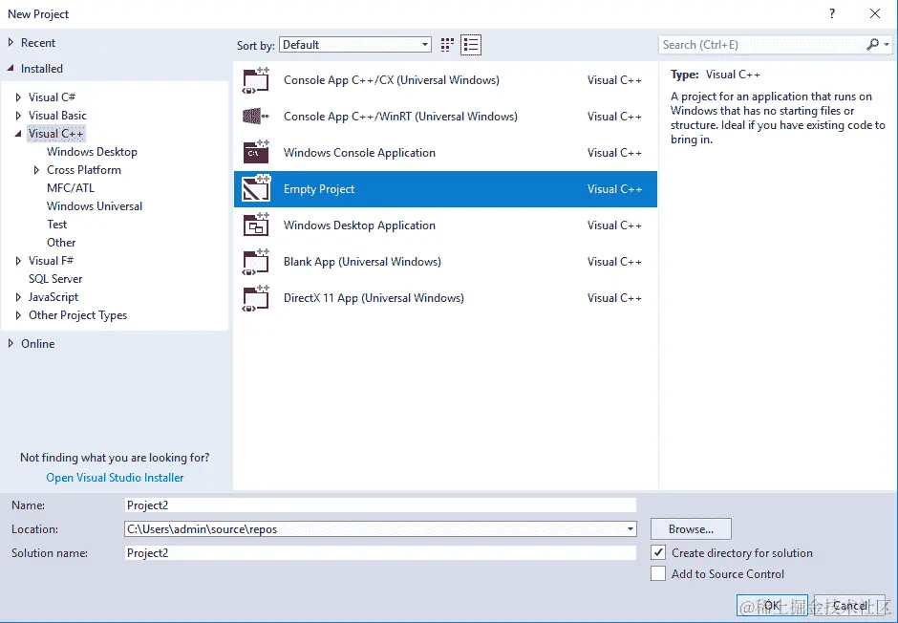This screenshot has height=623, width=898.
Task: Enable Add to Source Control checkbox
Action: [x=658, y=573]
